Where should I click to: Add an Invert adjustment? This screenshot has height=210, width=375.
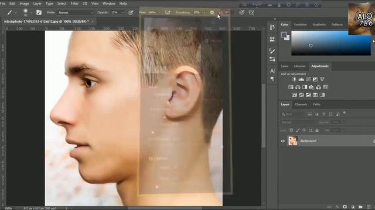(x=294, y=95)
